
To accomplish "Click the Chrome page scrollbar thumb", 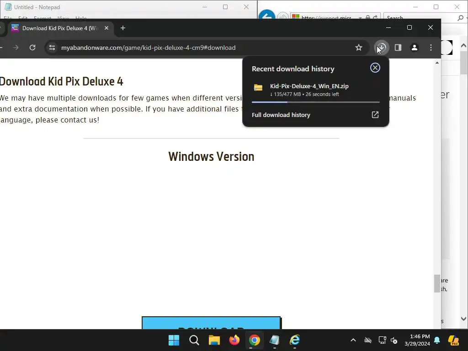I will coord(437,283).
